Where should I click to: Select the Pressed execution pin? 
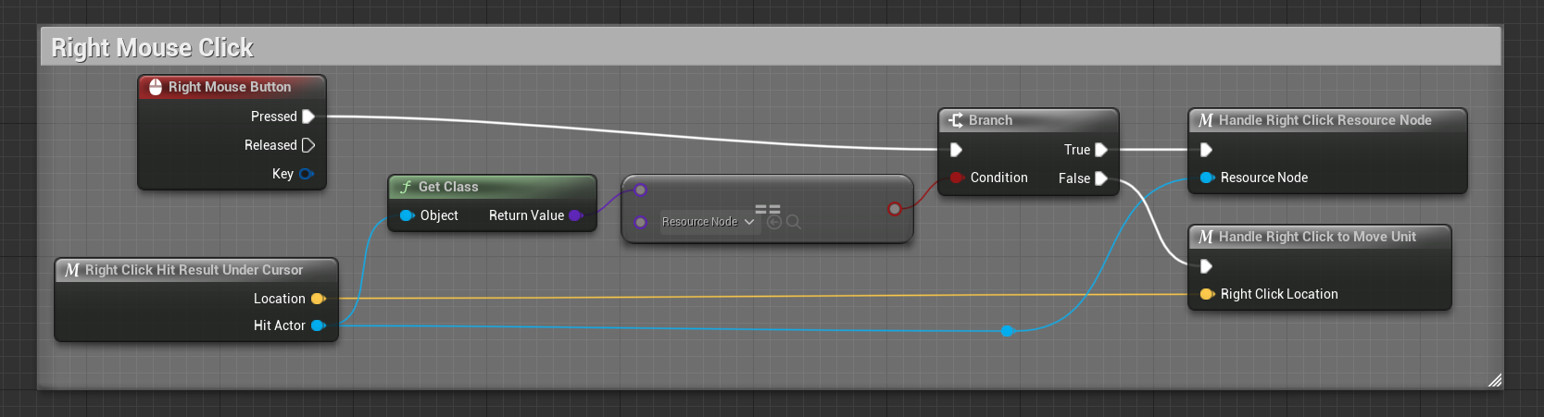[308, 117]
